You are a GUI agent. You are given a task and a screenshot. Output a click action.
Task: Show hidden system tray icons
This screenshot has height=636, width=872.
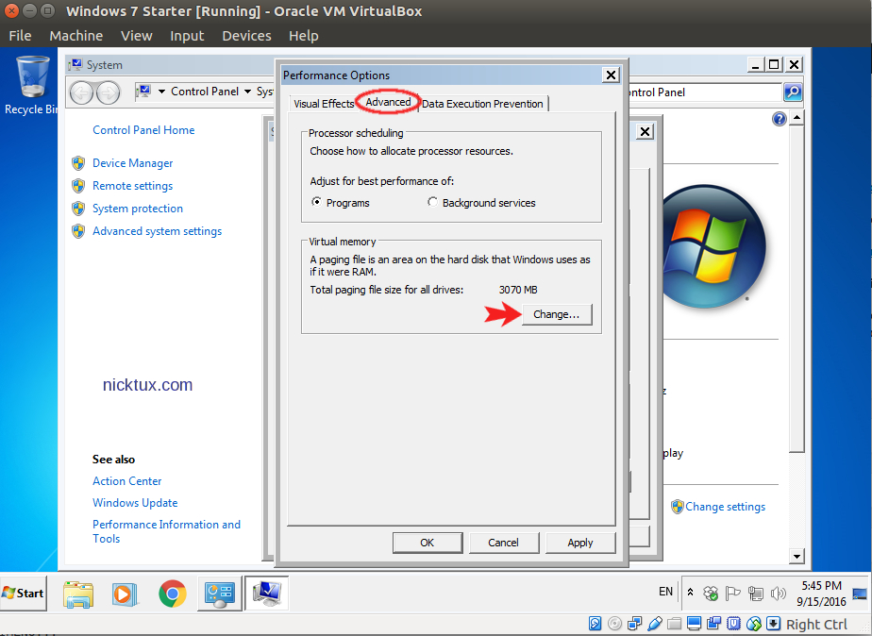(x=690, y=593)
